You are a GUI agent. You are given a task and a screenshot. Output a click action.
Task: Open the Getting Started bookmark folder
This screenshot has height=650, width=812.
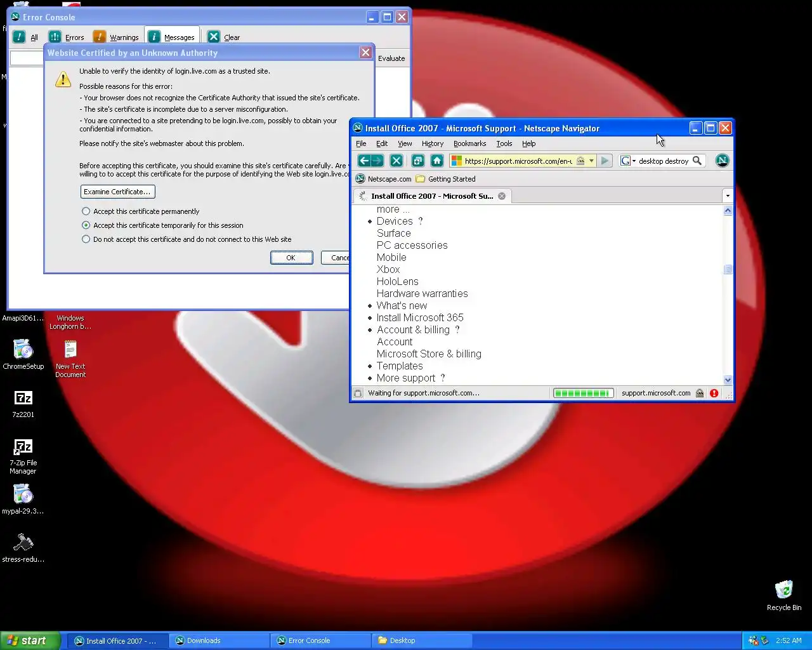click(x=445, y=179)
